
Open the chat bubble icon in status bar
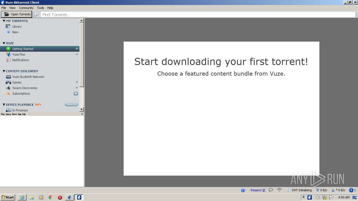271,190
